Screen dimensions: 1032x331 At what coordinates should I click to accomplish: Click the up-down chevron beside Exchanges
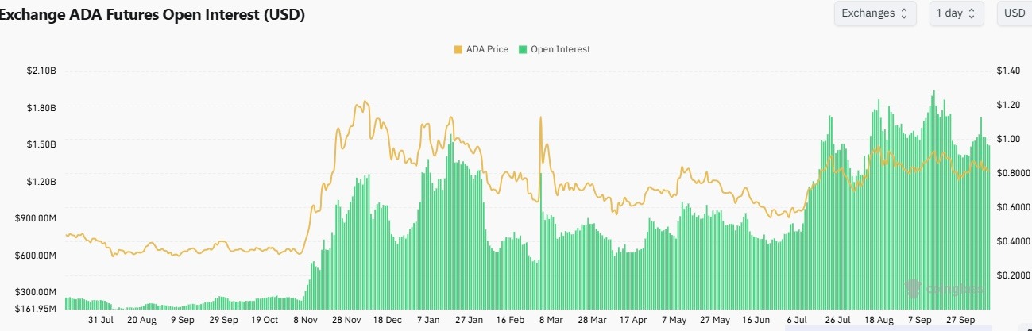[903, 13]
